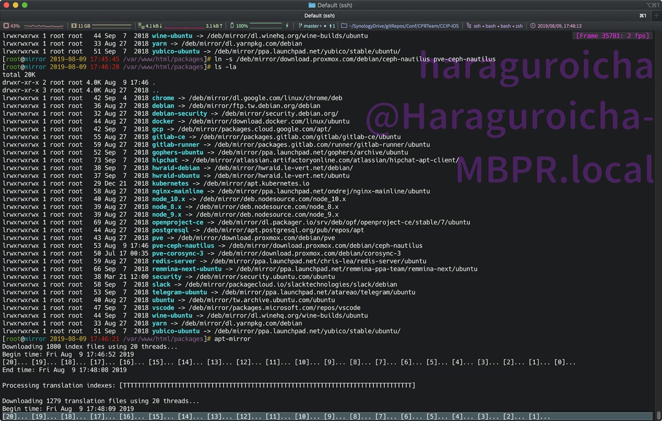Image resolution: width=662 pixels, height=421 pixels.
Task: Click the job tree icon before ssh bash
Action: click(469, 25)
